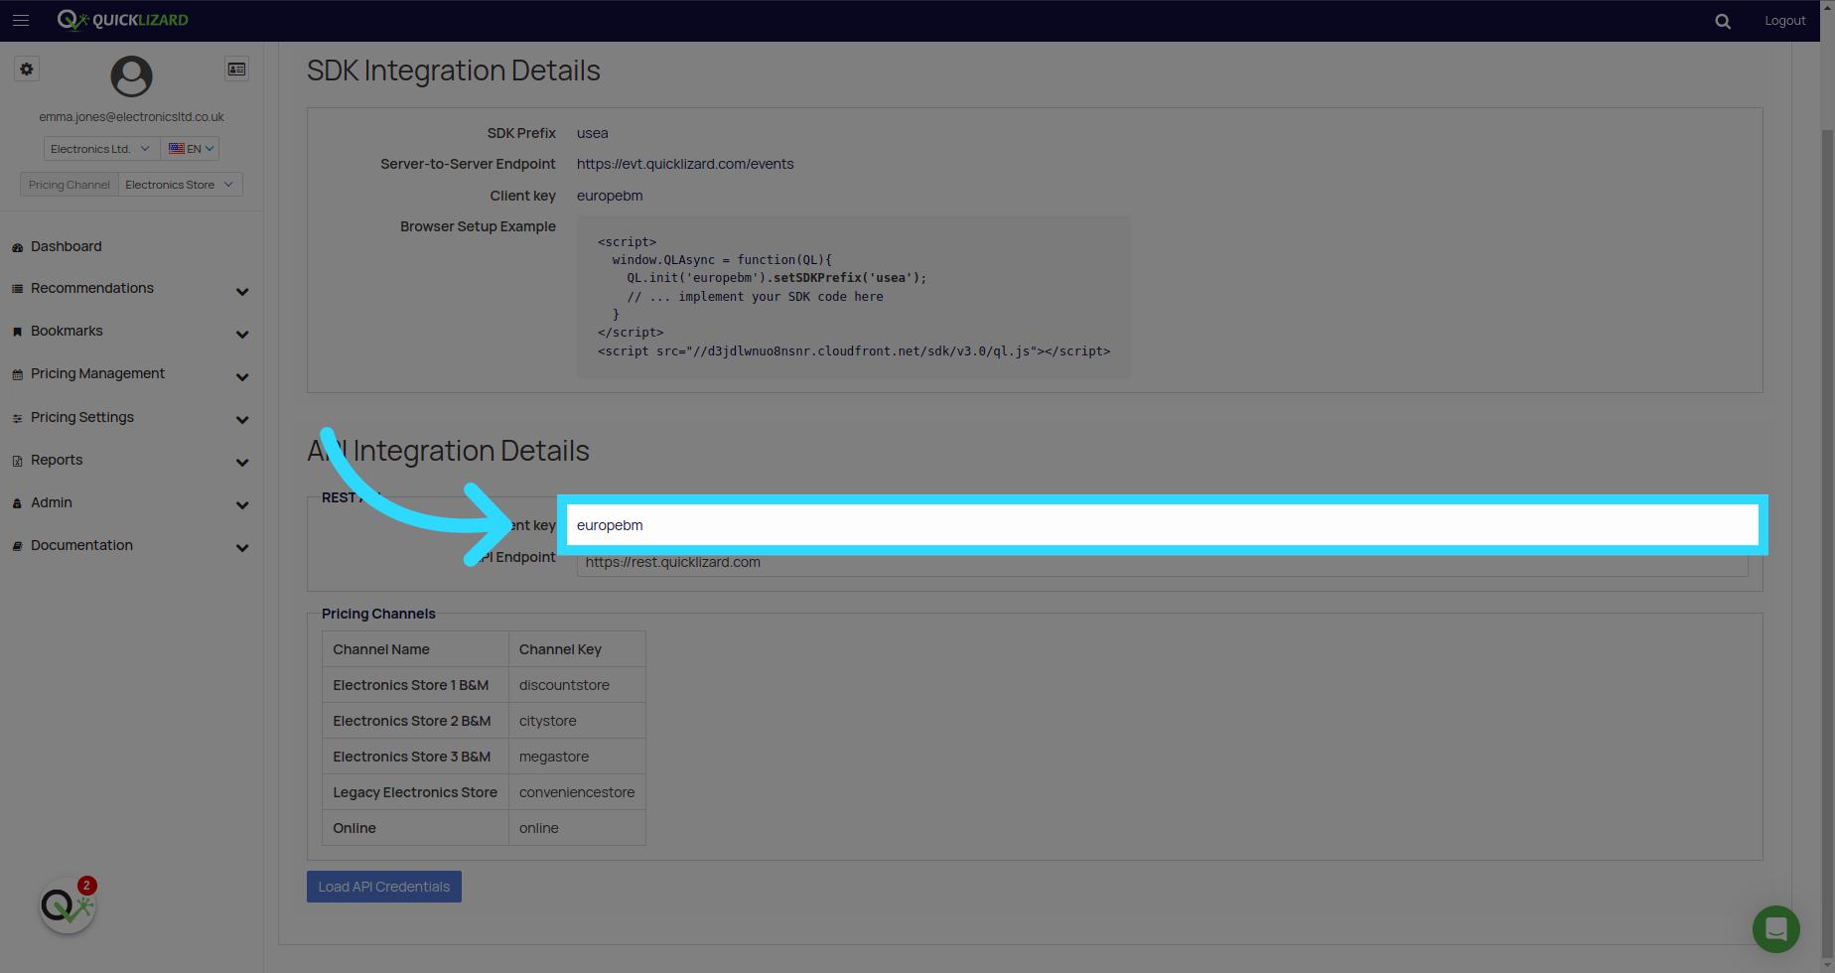Image resolution: width=1835 pixels, height=973 pixels.
Task: Open the green chat support bubble
Action: click(x=1776, y=929)
